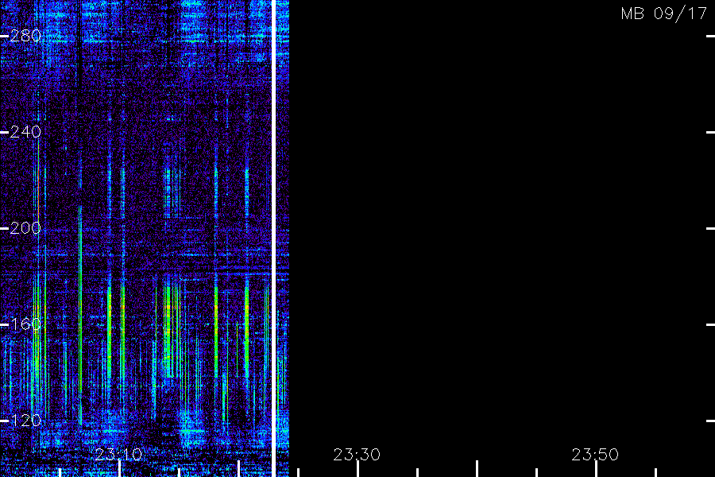This screenshot has height=477, width=715.
Task: Click the 280 frequency axis label
Action: click(x=25, y=36)
